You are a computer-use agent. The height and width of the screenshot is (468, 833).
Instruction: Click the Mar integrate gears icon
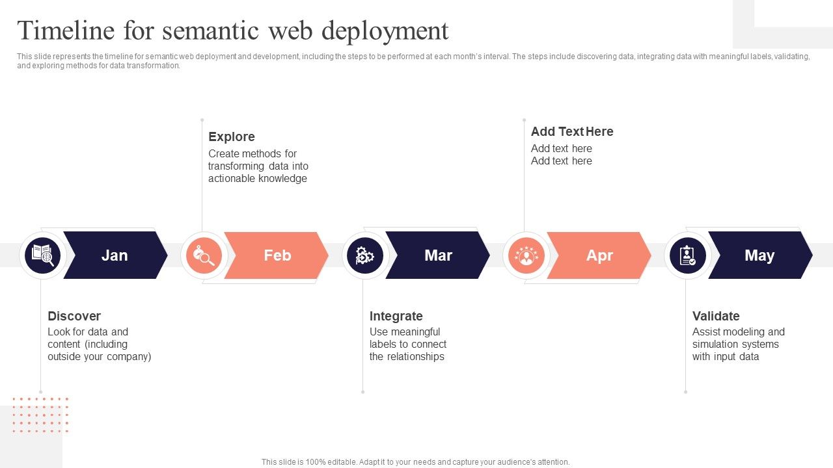click(365, 255)
